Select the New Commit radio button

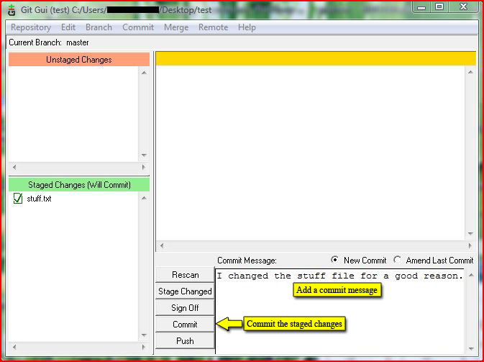[x=334, y=260]
